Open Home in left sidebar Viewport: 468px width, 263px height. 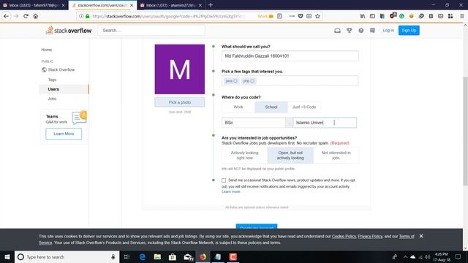coord(47,50)
